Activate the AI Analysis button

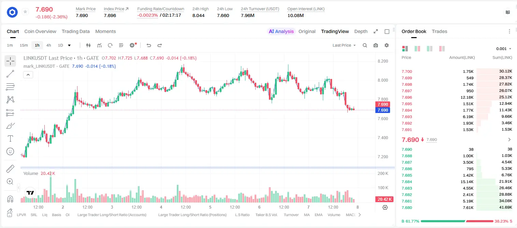click(x=281, y=31)
